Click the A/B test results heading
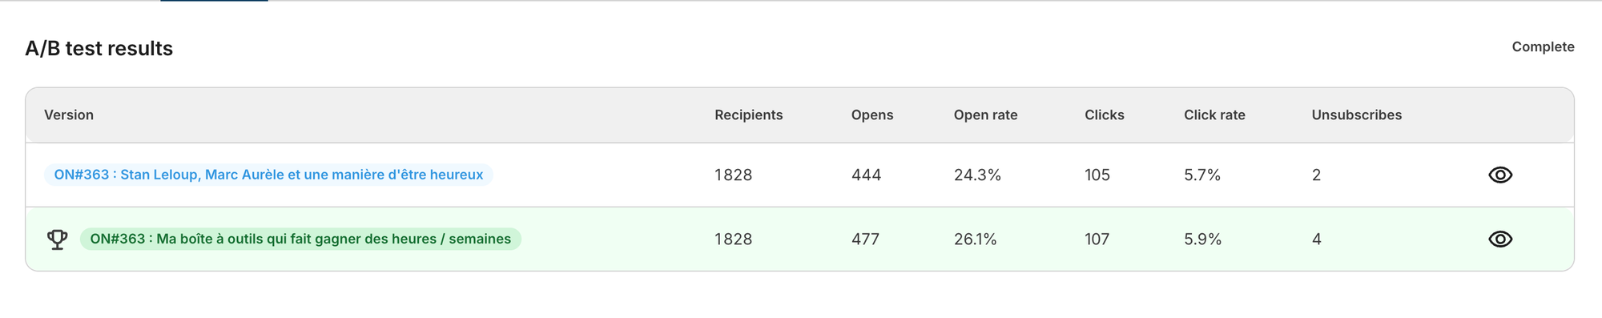 pyautogui.click(x=99, y=48)
